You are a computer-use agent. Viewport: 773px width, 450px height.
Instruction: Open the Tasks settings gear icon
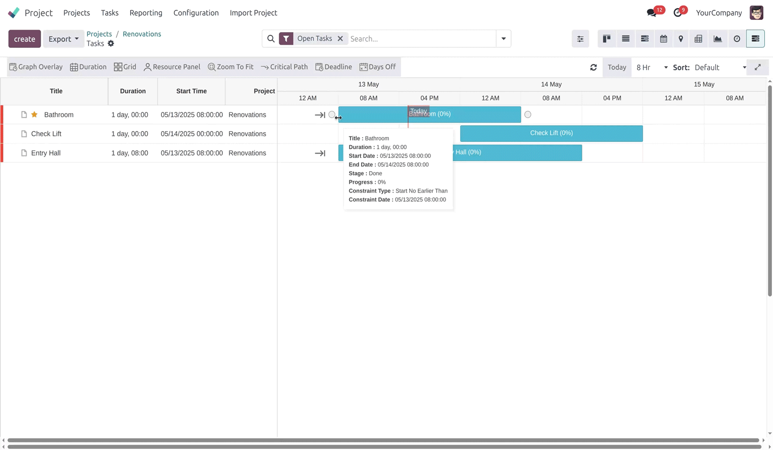[111, 44]
